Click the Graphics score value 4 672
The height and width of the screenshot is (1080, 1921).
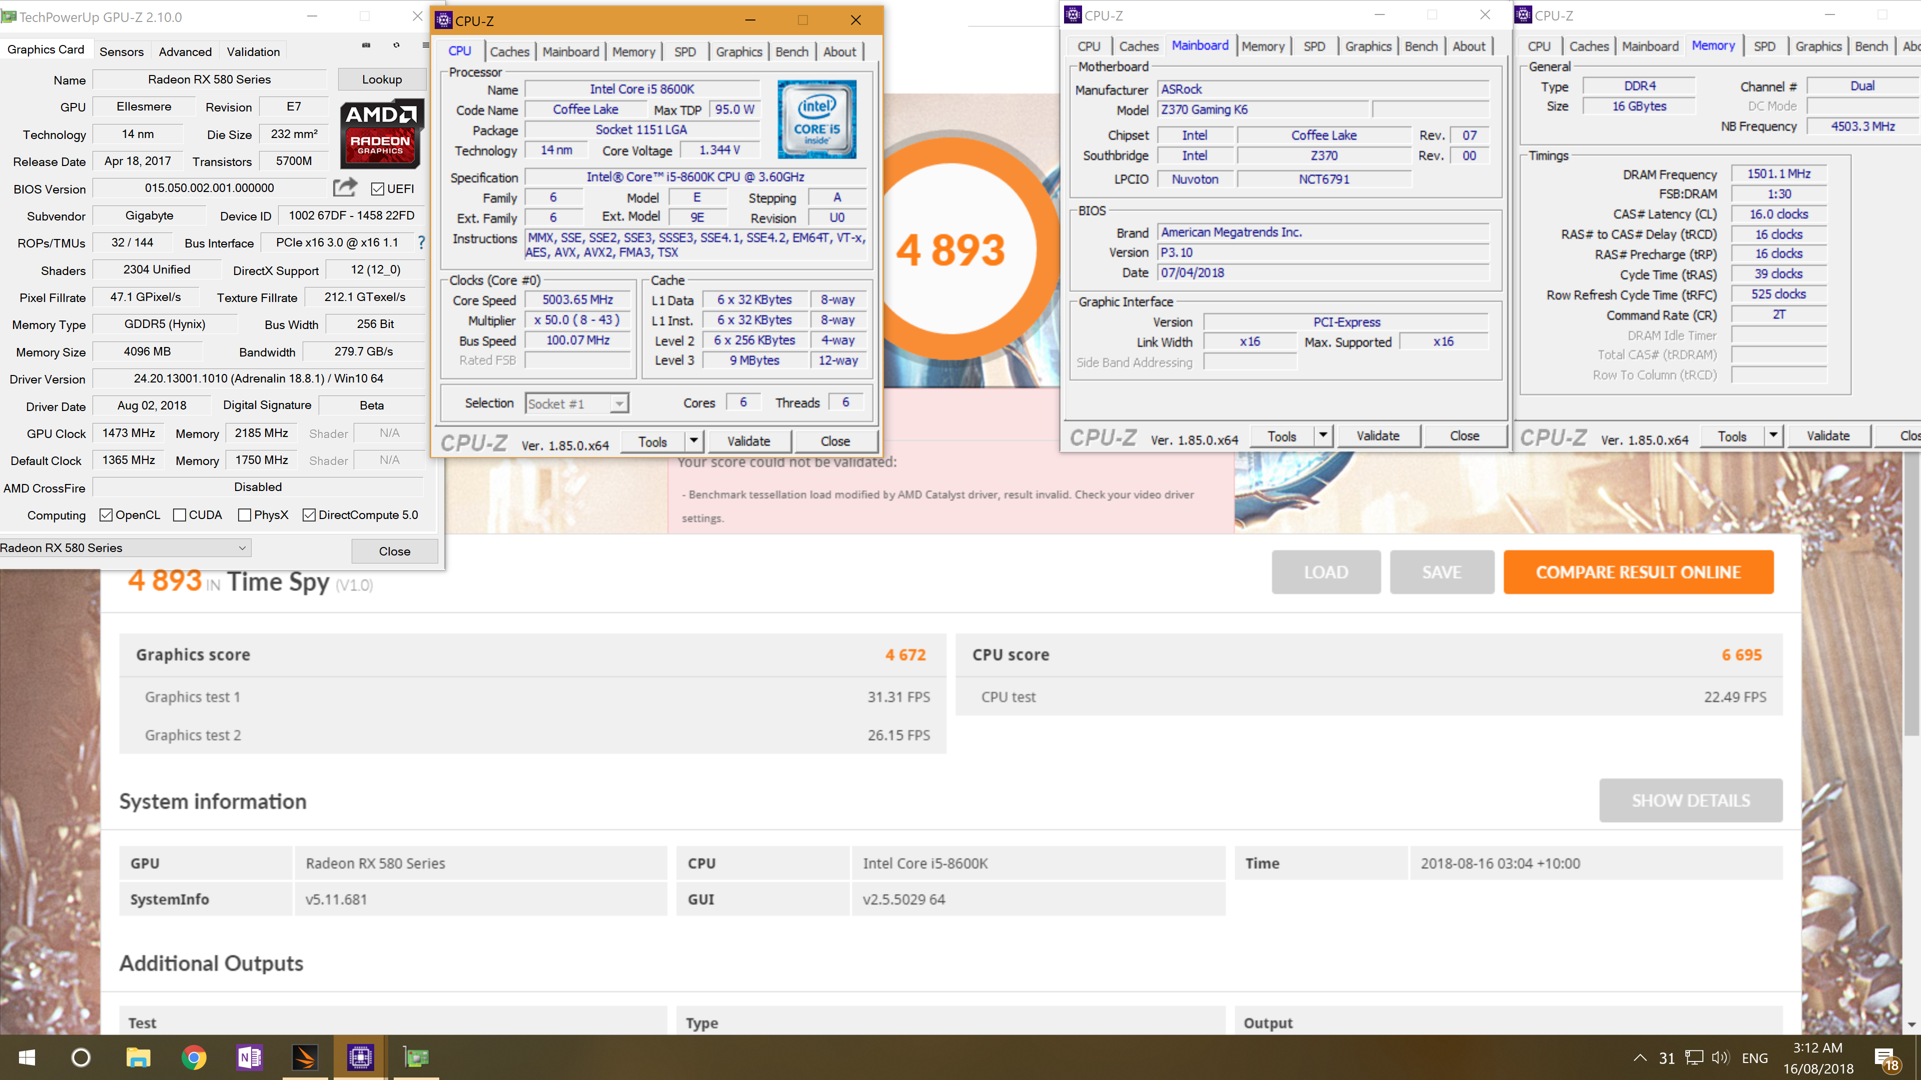(905, 654)
